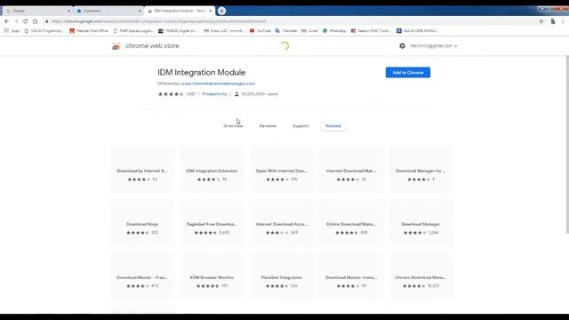This screenshot has width=569, height=320.
Task: Open the FlareGet Integration card
Action: [282, 276]
